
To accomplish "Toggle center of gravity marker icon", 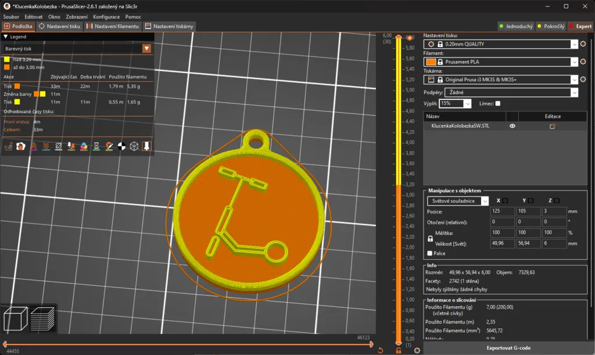I will coord(121,146).
